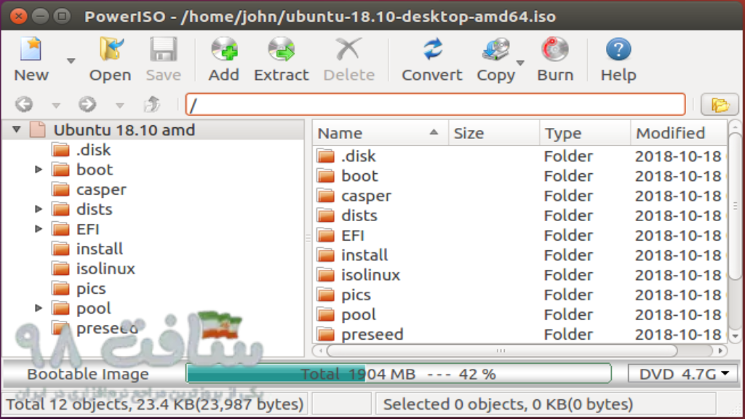Select pool folder icon in file list
The image size is (745, 419).
click(x=326, y=314)
